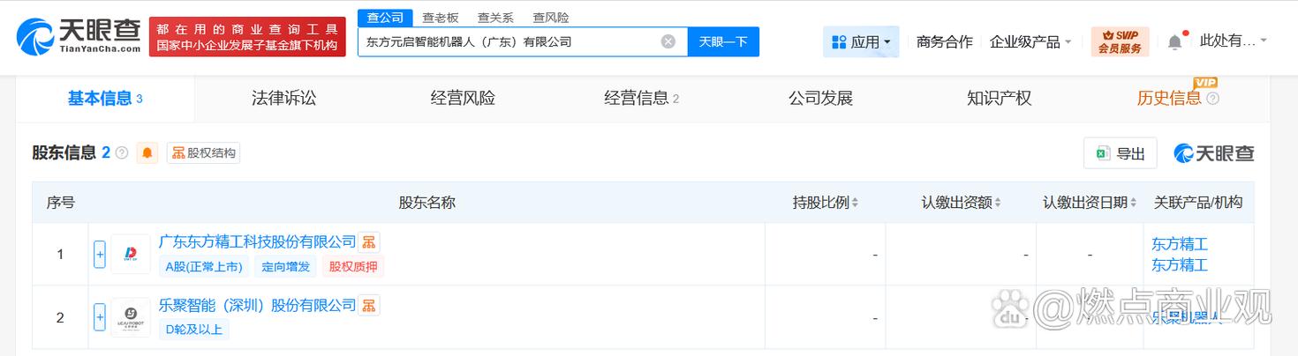The image size is (1298, 356).
Task: Select the 查风险 search tab
Action: pos(551,18)
